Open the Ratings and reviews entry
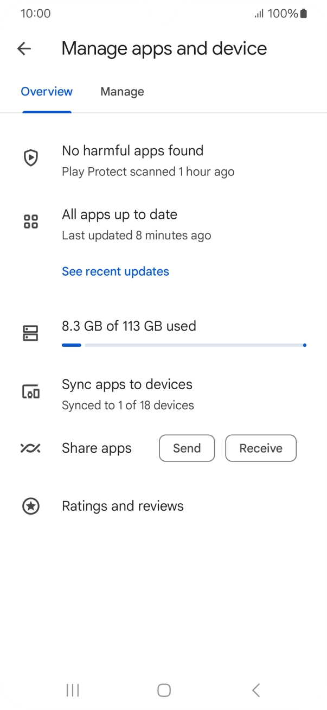 coord(123,506)
